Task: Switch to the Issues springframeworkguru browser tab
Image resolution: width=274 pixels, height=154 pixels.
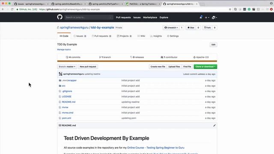Action: point(31,4)
